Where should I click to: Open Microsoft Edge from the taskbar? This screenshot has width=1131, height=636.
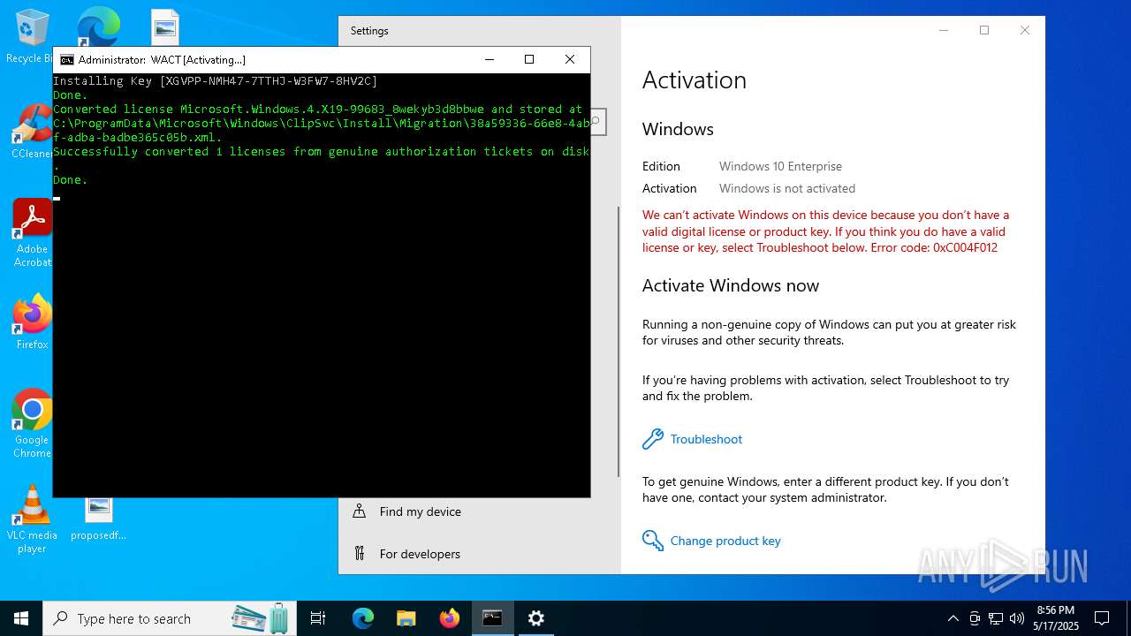(363, 618)
